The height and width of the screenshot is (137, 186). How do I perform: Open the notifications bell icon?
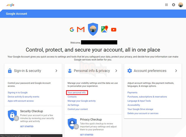[x=173, y=5]
